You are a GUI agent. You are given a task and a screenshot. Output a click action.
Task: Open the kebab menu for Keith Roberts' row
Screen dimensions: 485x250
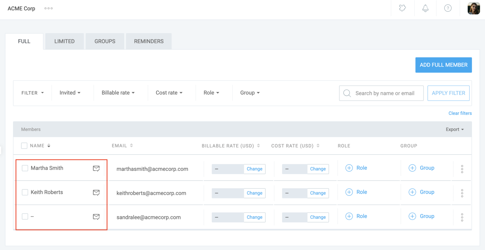(x=462, y=193)
